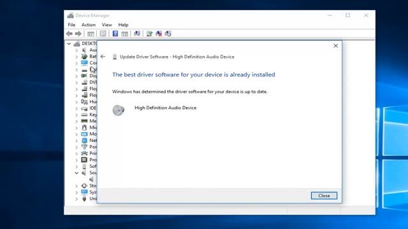Click the speaker icon beside High Definition Audio Device
Screen dimensions: 408x229
119,110
